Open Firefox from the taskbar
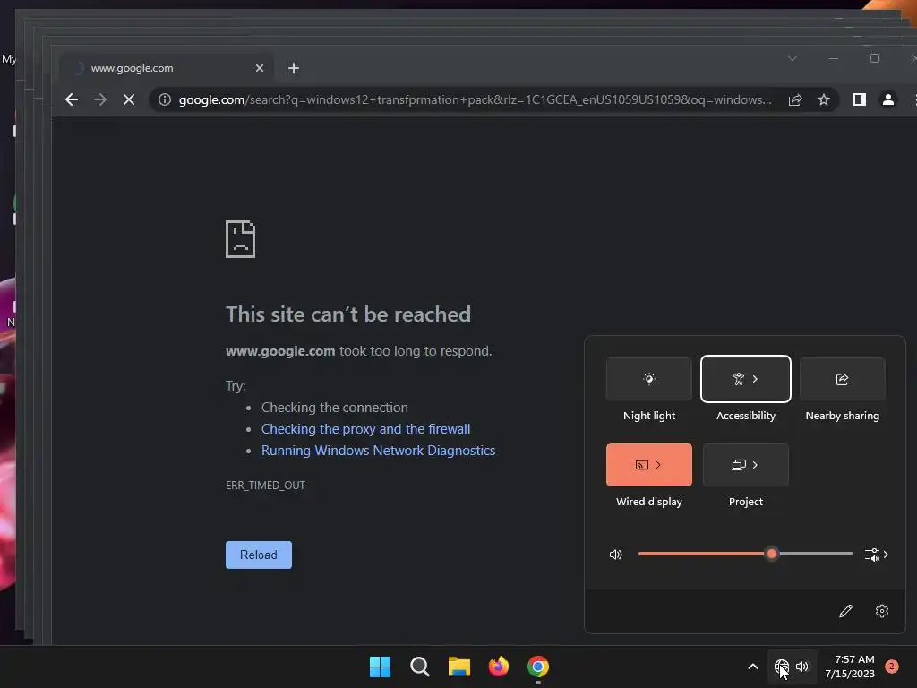The image size is (917, 688). 498,666
